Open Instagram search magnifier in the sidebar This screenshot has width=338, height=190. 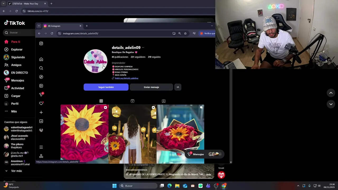point(41,68)
